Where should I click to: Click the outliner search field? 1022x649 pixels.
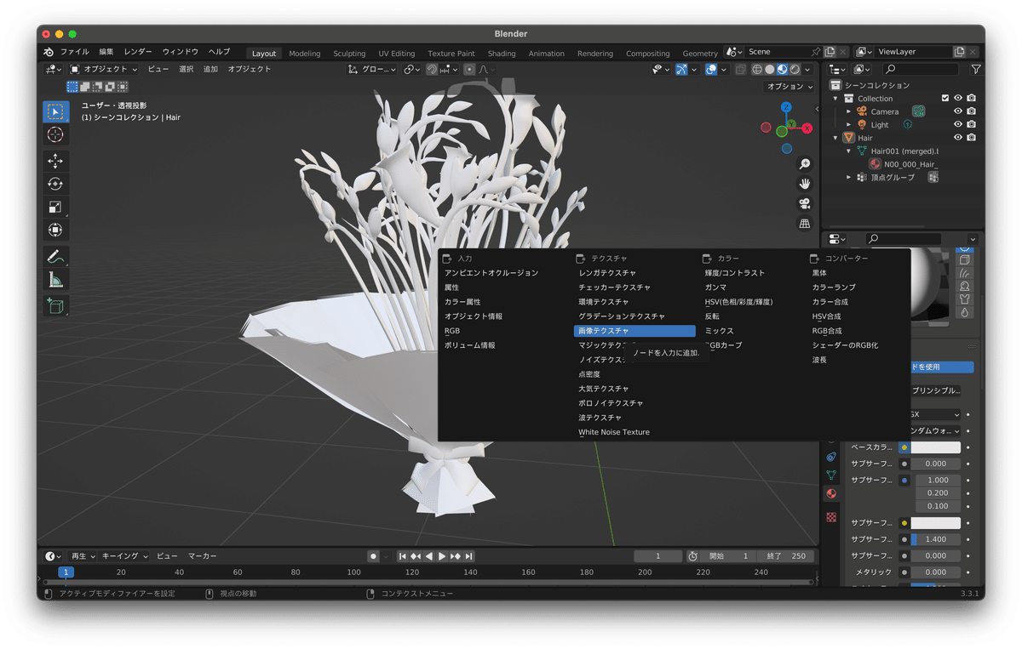pyautogui.click(x=919, y=69)
